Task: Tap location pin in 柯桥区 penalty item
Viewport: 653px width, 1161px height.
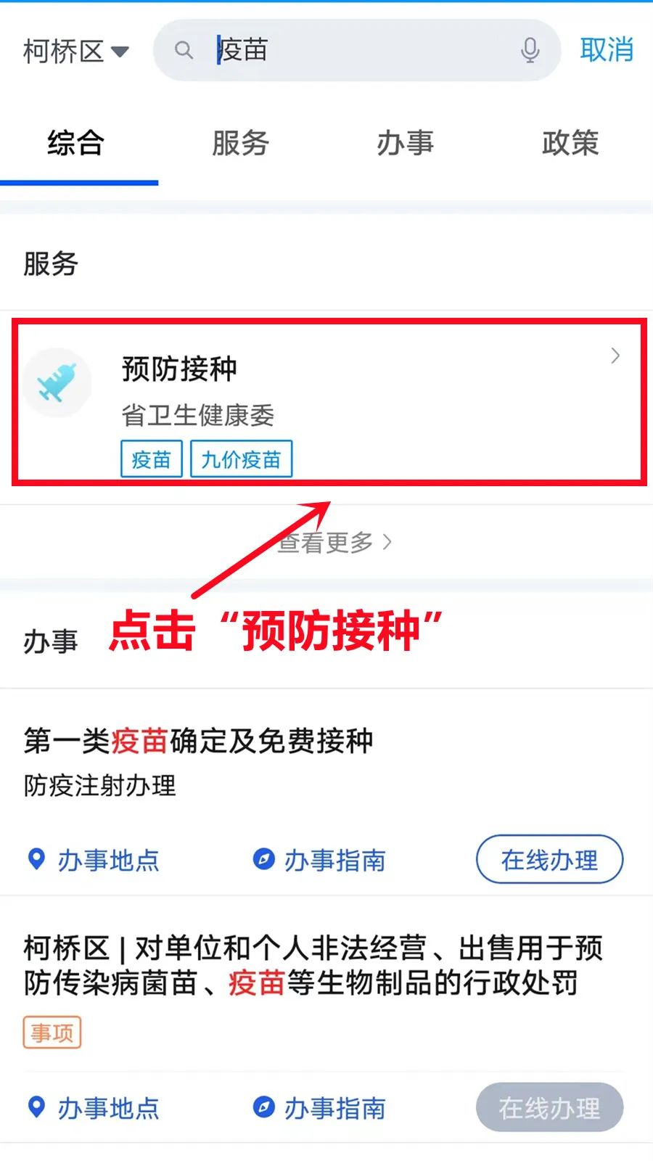Action: click(36, 1107)
